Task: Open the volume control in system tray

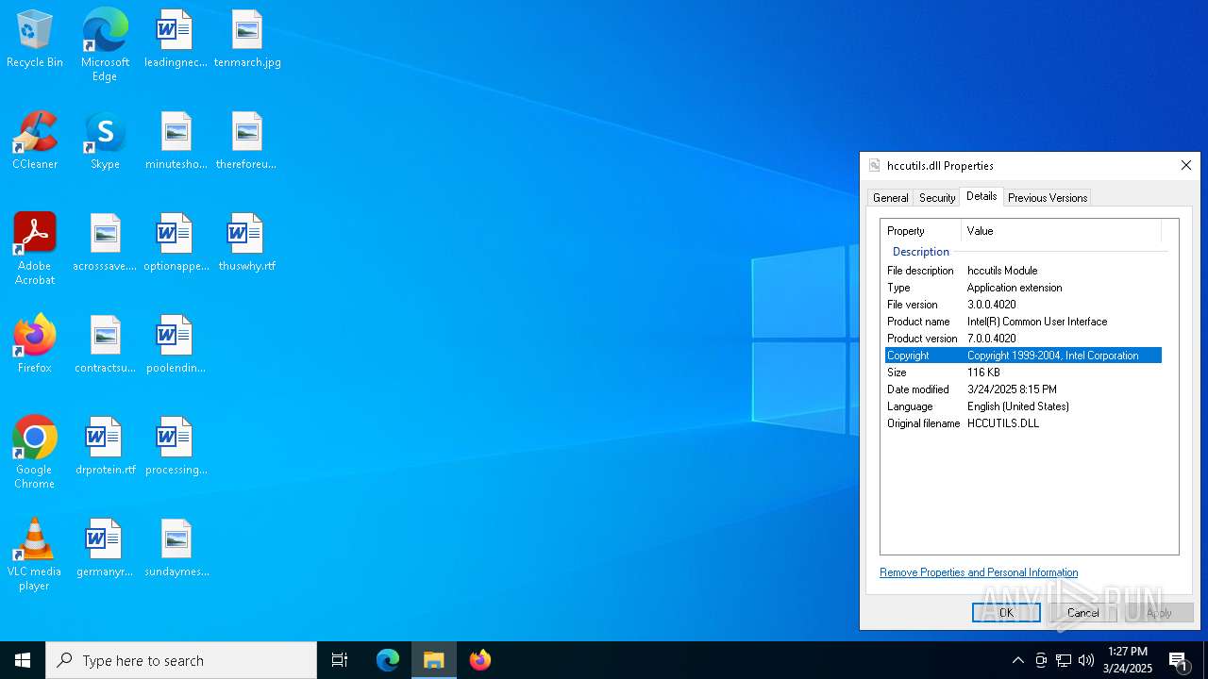Action: click(x=1086, y=660)
